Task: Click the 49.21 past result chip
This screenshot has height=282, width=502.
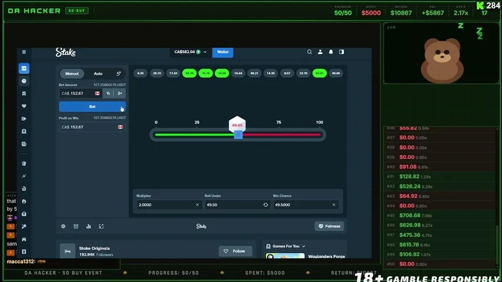Action: pyautogui.click(x=254, y=73)
